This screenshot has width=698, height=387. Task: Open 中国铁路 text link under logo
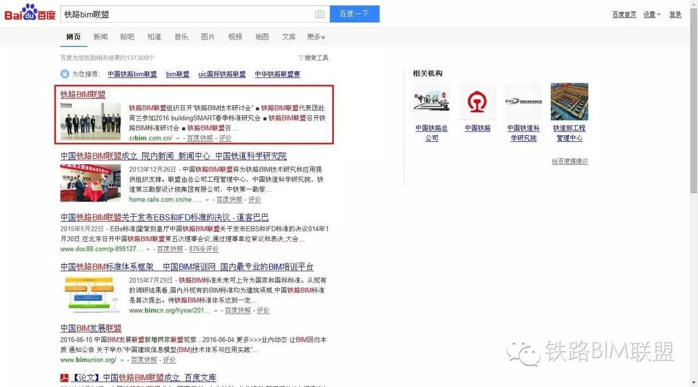[x=478, y=128]
